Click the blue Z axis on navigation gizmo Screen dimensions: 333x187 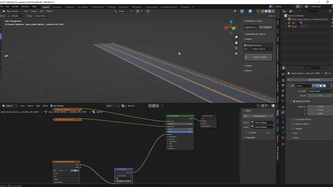231,22
